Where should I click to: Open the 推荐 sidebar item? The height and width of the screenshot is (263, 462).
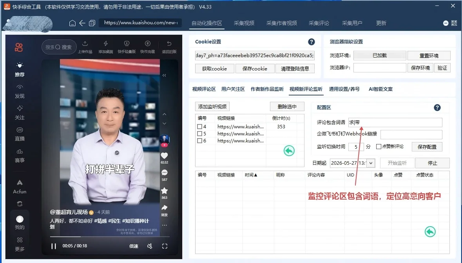click(x=20, y=70)
